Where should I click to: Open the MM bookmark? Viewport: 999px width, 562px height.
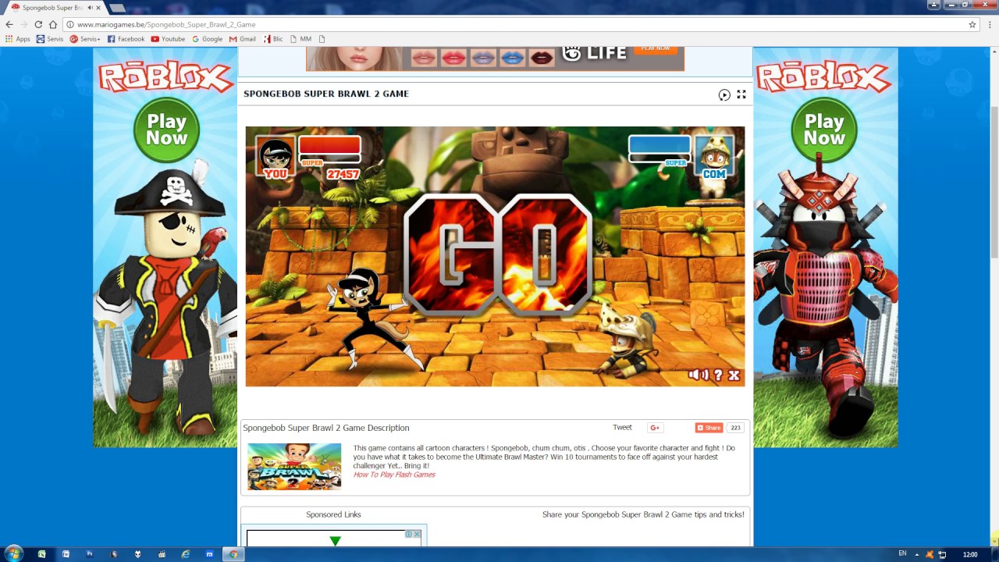(x=300, y=39)
